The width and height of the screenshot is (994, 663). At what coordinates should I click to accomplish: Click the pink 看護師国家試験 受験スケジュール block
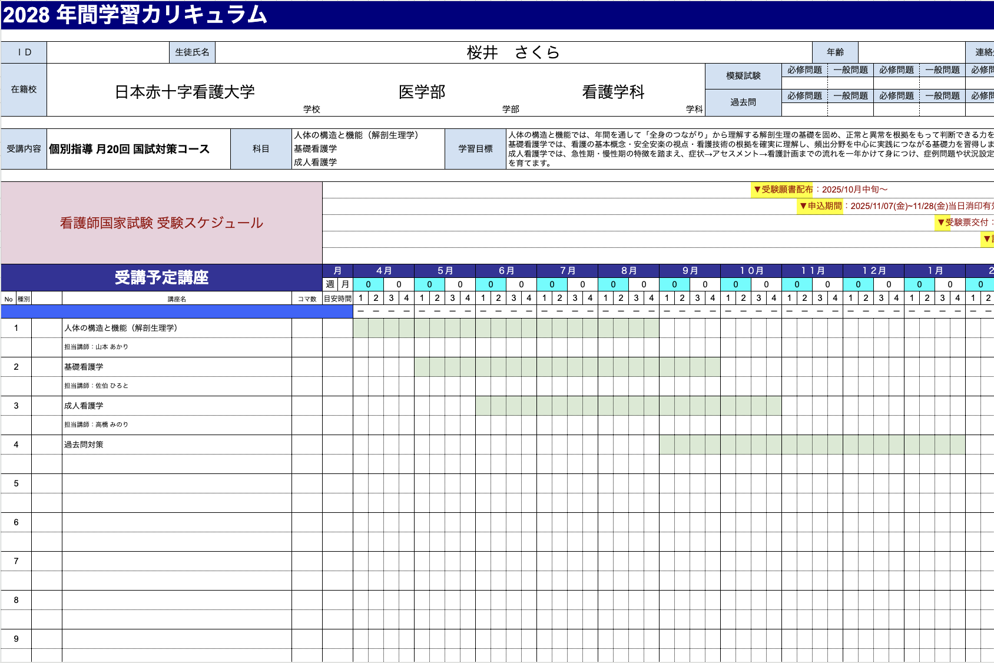(x=161, y=223)
